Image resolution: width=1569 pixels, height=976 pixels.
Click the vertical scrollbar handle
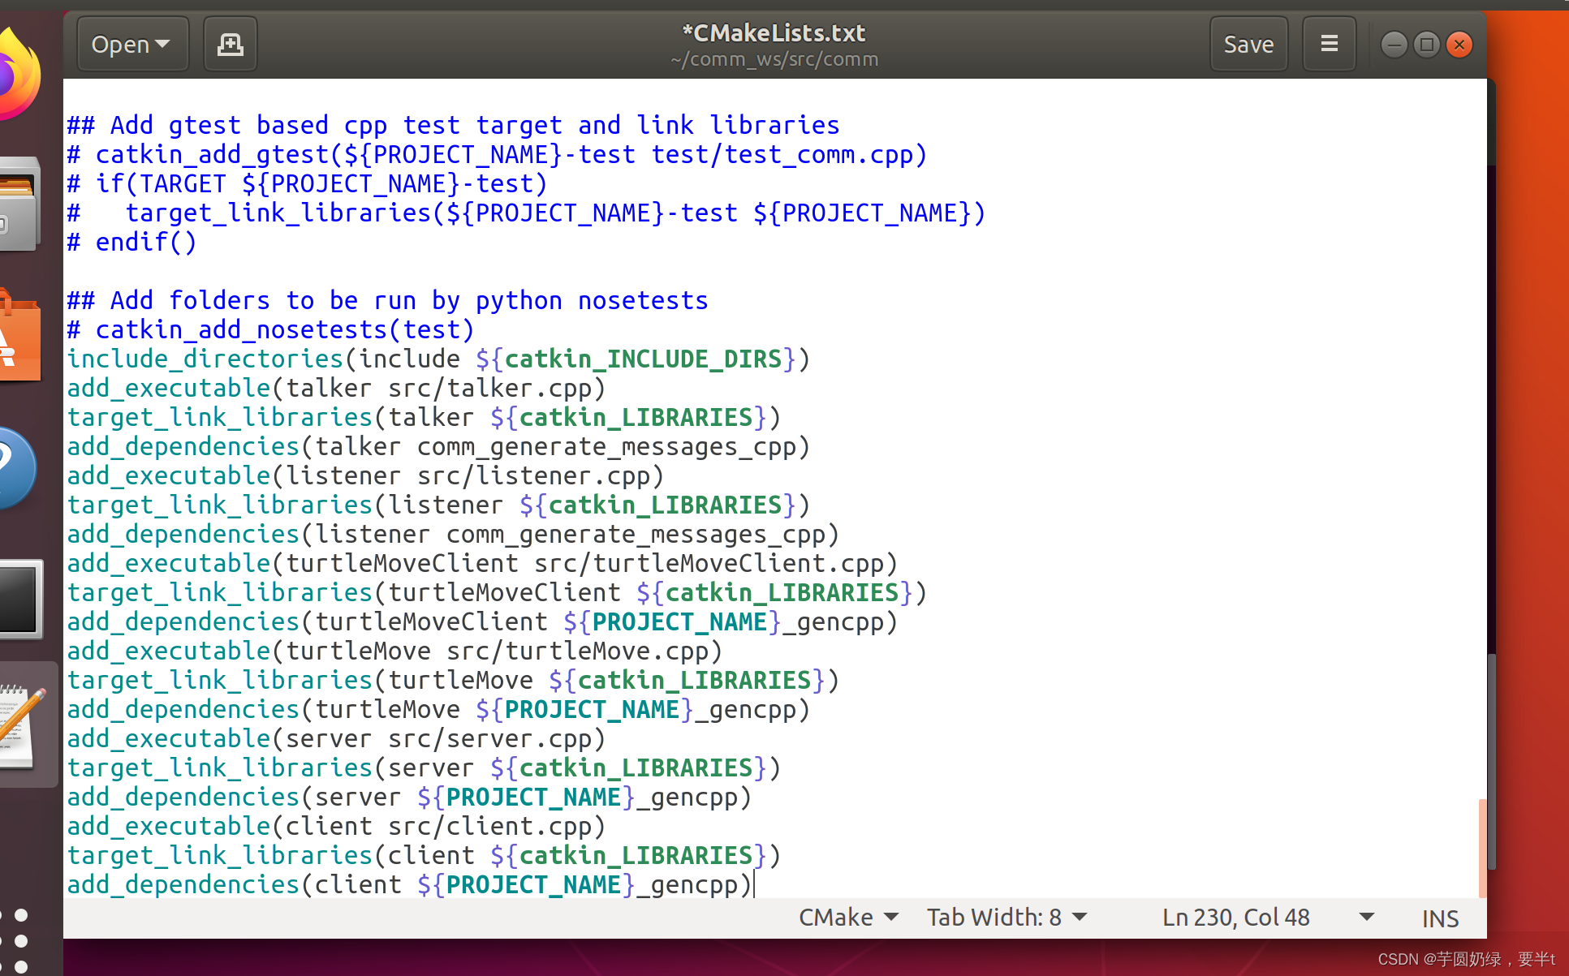click(x=1482, y=848)
